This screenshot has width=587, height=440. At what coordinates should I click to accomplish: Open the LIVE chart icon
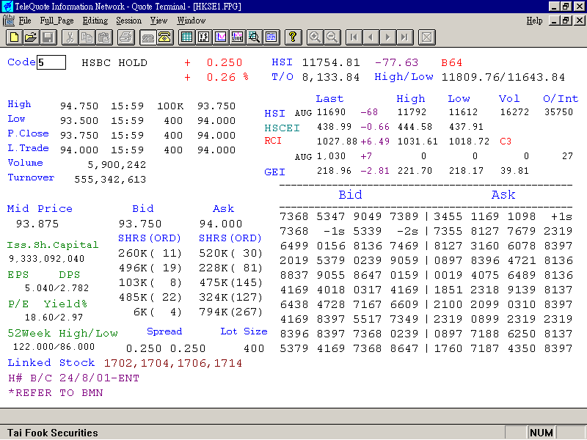pos(237,37)
